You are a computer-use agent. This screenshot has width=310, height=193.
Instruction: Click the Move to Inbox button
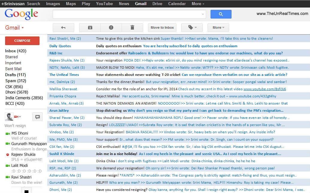click(x=162, y=27)
